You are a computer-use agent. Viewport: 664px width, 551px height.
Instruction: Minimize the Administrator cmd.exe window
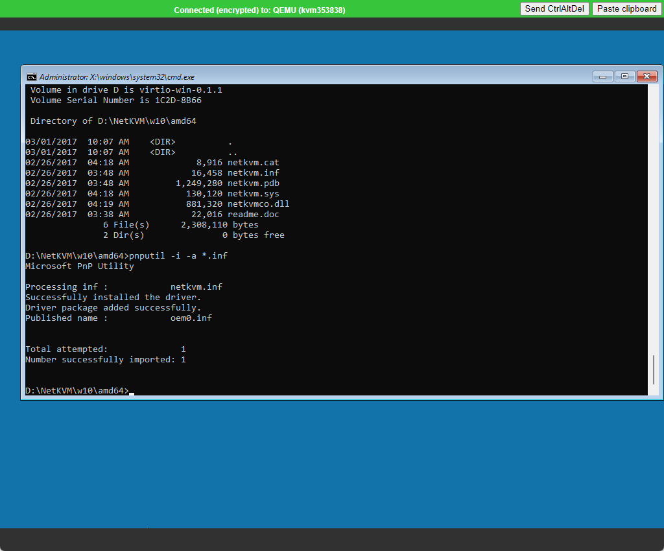click(602, 76)
